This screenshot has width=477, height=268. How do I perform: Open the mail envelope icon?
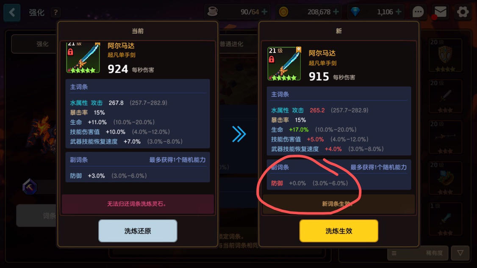pyautogui.click(x=440, y=12)
